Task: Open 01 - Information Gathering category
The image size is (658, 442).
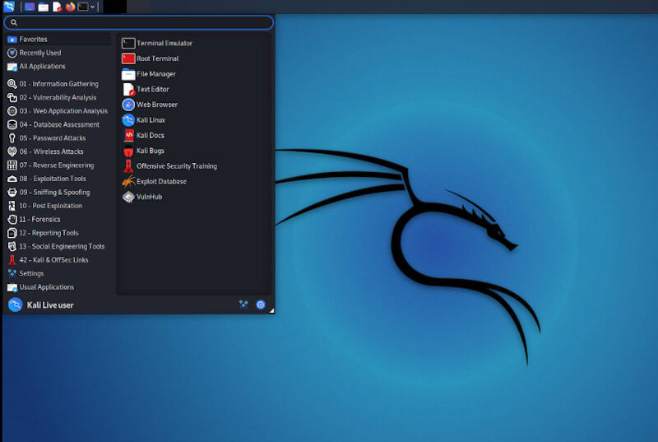Action: click(x=58, y=84)
